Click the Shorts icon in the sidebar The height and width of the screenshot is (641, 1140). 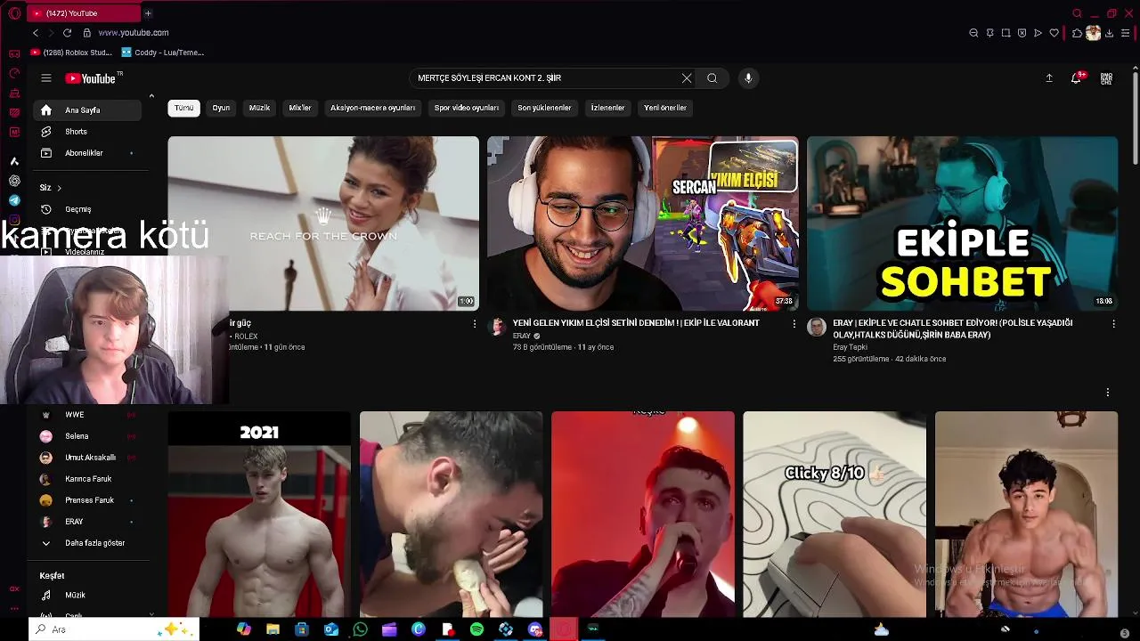click(x=46, y=132)
